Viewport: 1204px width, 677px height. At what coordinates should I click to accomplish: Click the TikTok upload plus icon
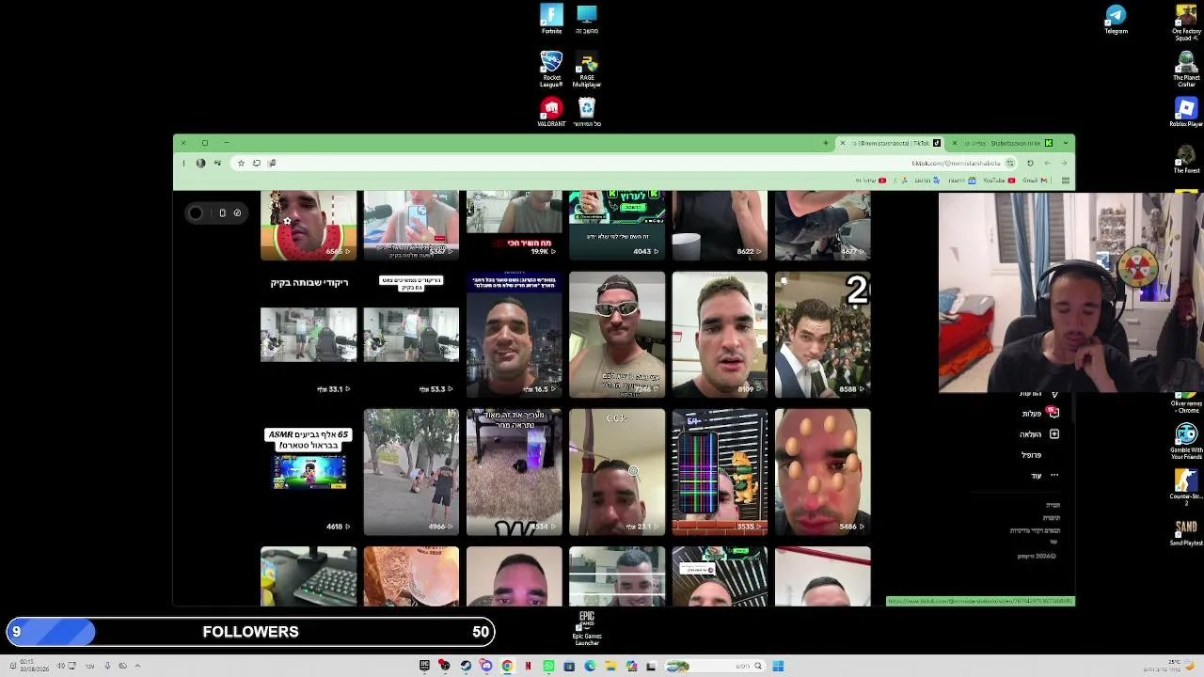[1054, 434]
